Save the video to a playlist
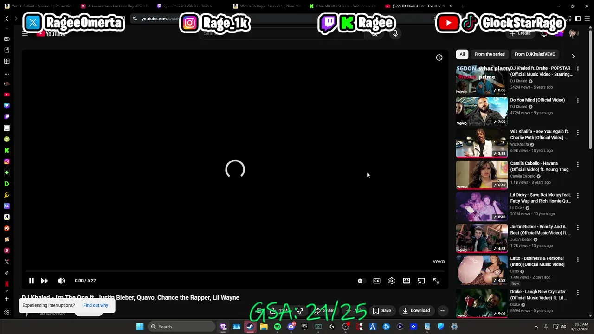The image size is (594, 334). pos(382,311)
